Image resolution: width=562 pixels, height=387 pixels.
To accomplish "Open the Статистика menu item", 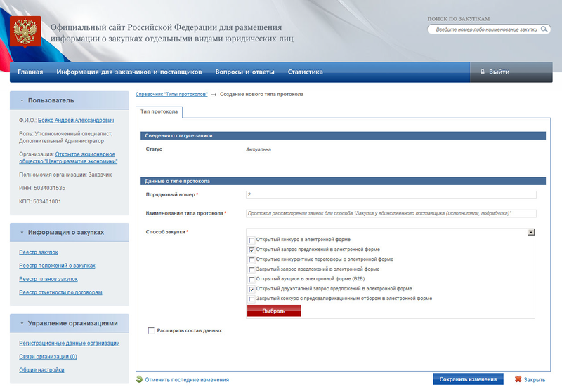I will click(305, 72).
